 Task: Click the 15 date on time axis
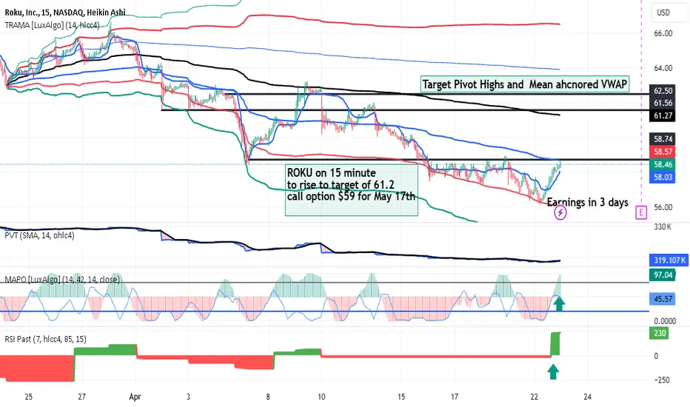(x=401, y=397)
